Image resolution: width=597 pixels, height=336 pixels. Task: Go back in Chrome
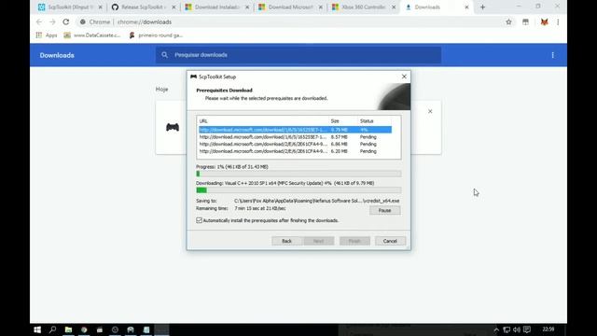39,22
